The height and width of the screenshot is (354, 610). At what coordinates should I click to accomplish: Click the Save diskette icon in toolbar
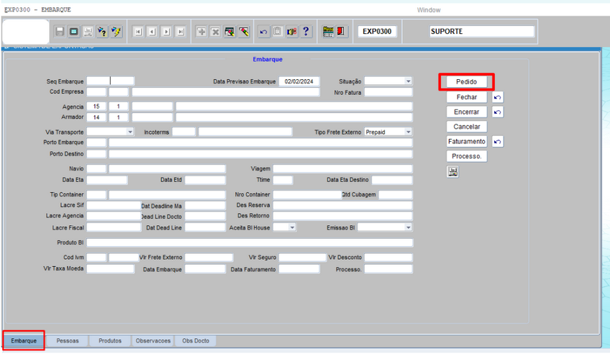[x=60, y=32]
